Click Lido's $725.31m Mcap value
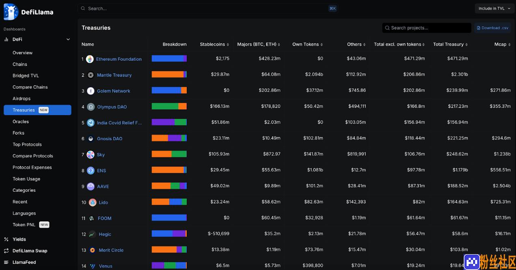This screenshot has width=516, height=270. click(500, 202)
